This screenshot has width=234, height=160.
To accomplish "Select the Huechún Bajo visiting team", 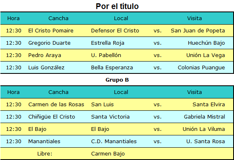I will coord(206,43).
